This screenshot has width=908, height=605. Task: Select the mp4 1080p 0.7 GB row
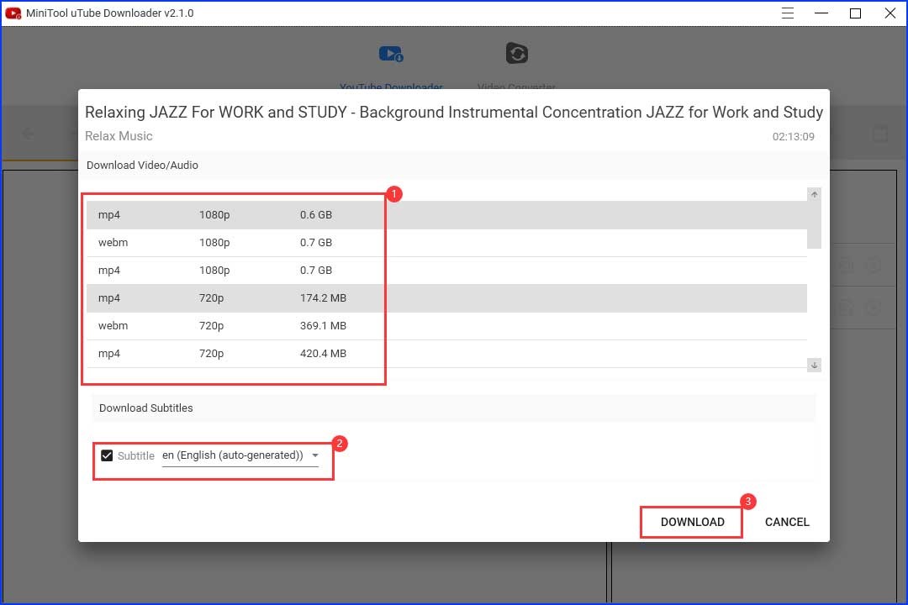pos(446,271)
